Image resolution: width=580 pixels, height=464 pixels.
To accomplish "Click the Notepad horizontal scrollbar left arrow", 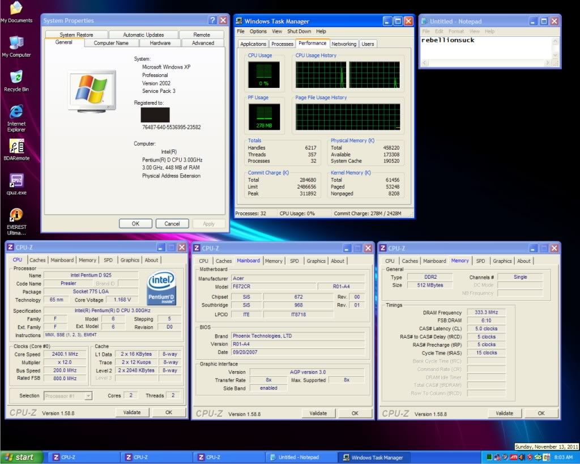I will [x=424, y=63].
